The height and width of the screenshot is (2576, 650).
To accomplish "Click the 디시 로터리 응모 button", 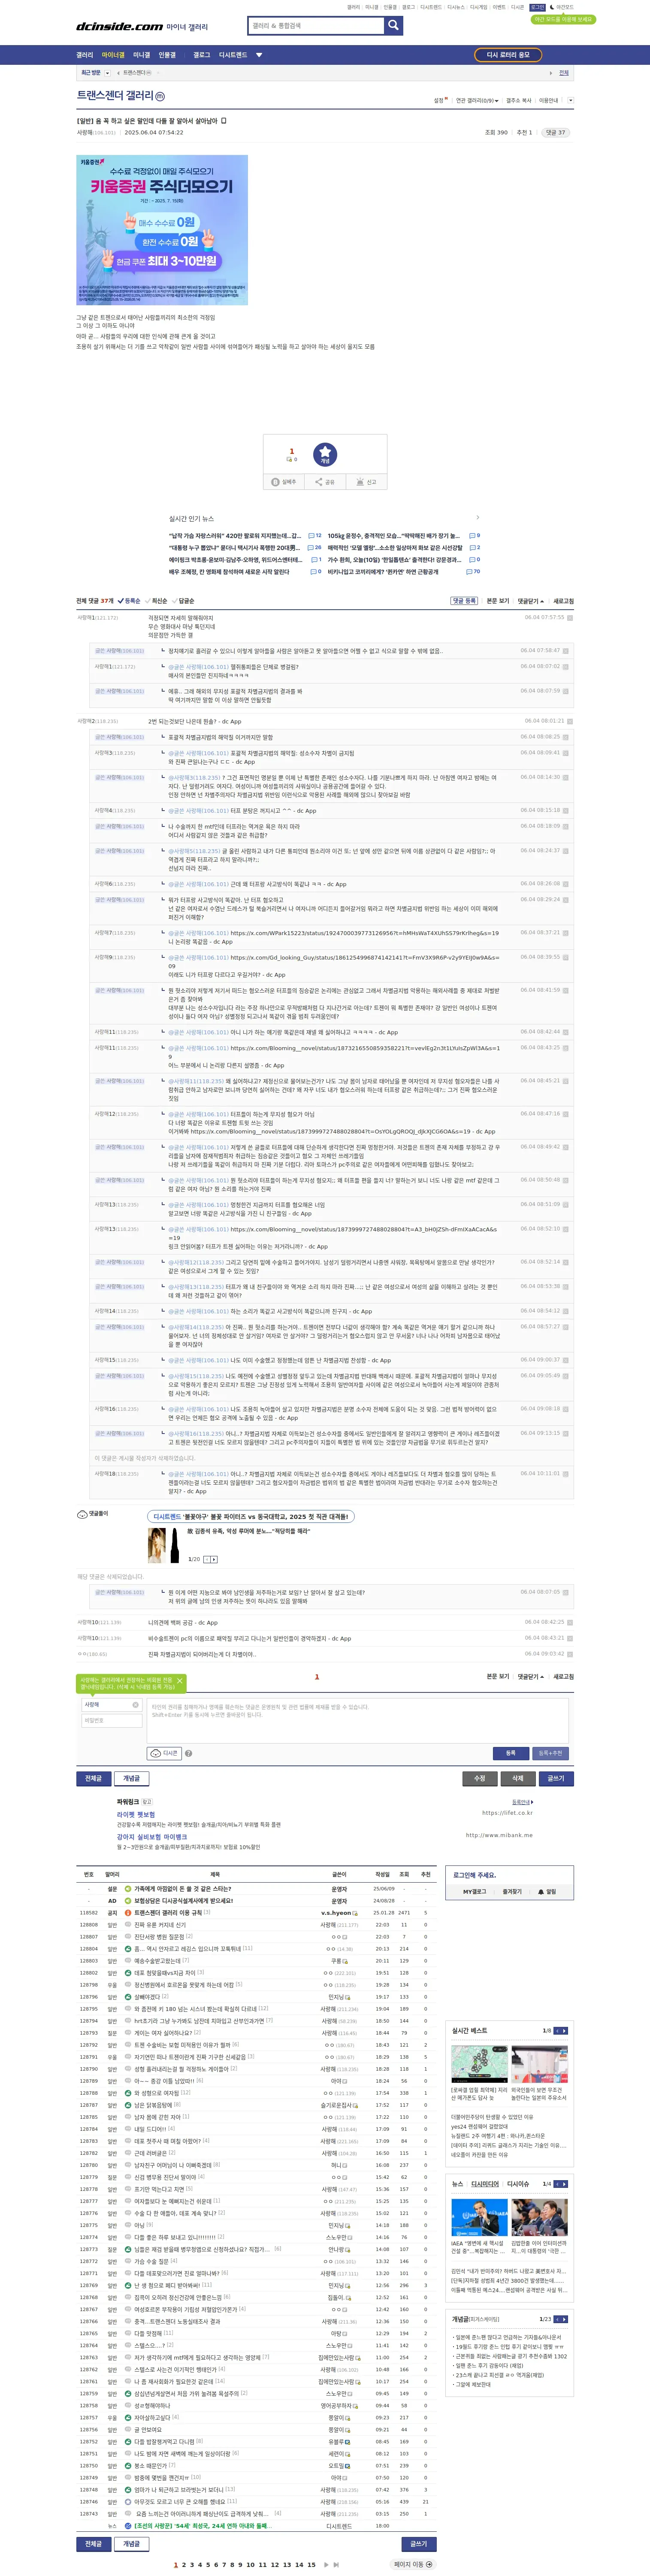I will pos(508,55).
